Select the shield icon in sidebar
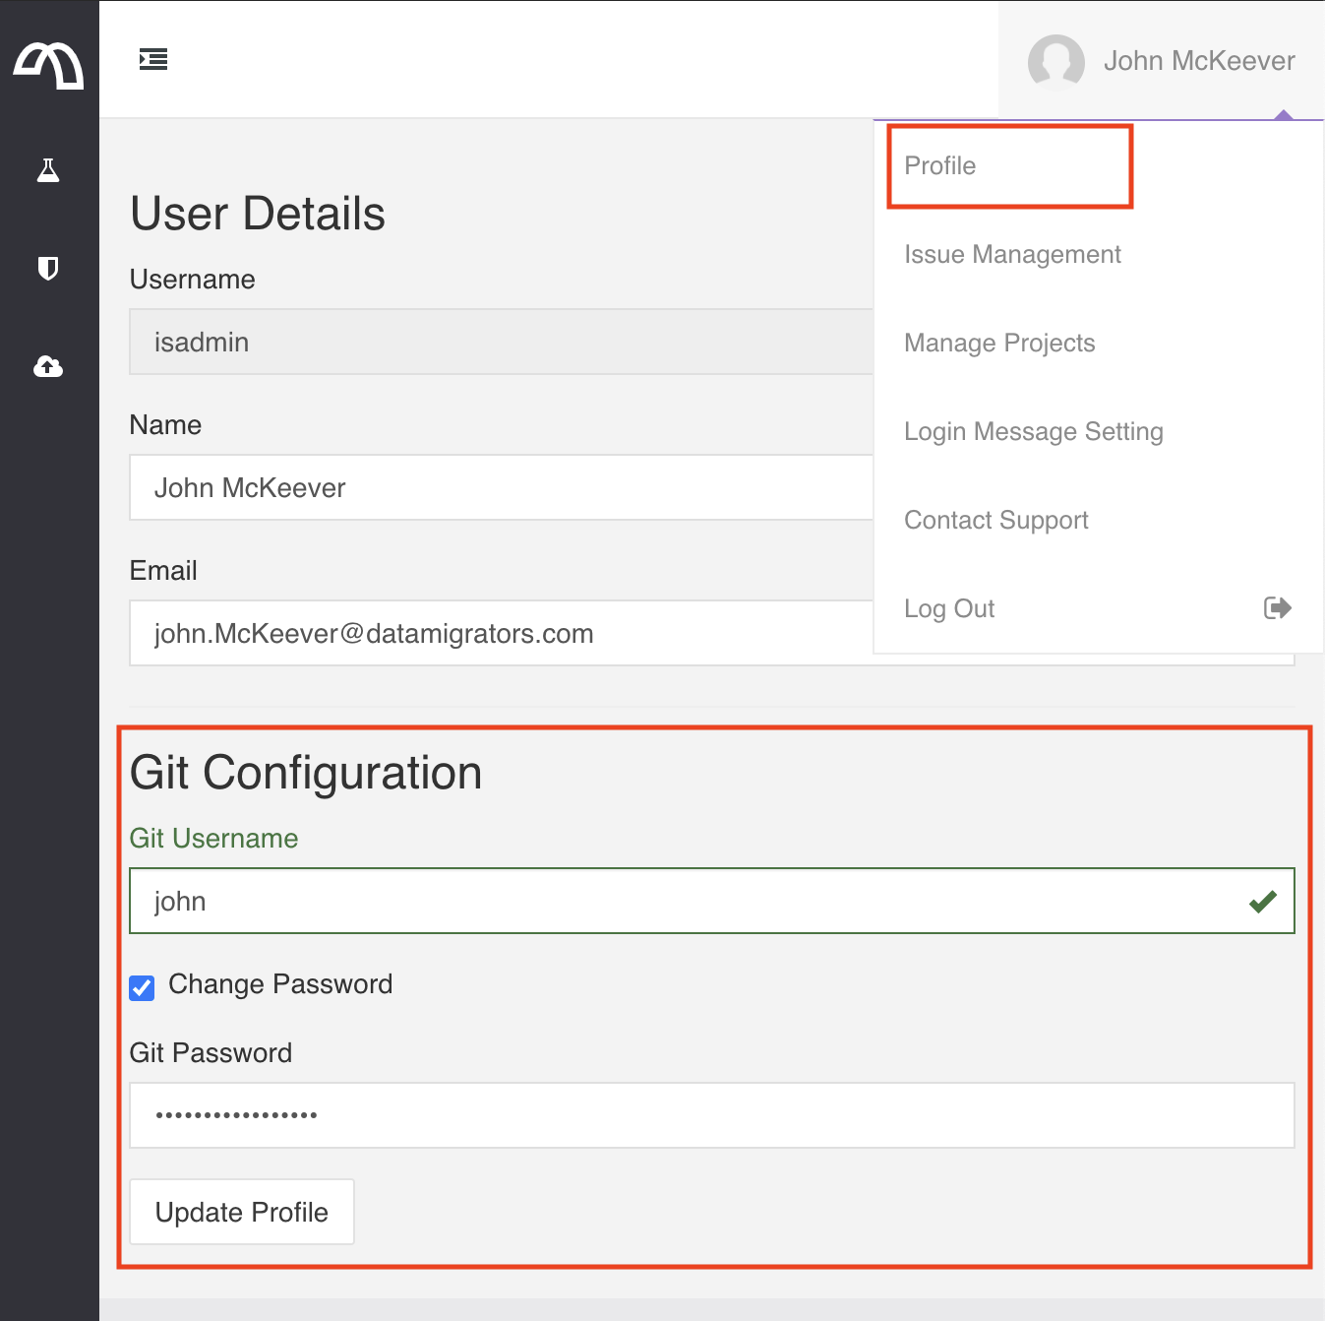Screen dimensions: 1325x1321 (x=48, y=268)
